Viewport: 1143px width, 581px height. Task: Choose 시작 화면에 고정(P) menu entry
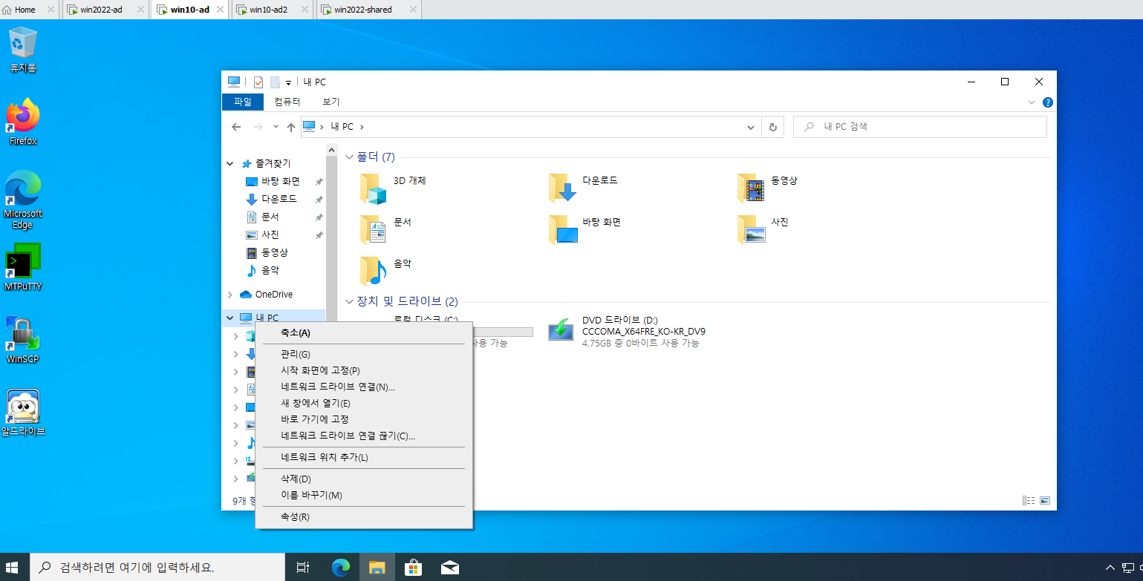click(364, 370)
